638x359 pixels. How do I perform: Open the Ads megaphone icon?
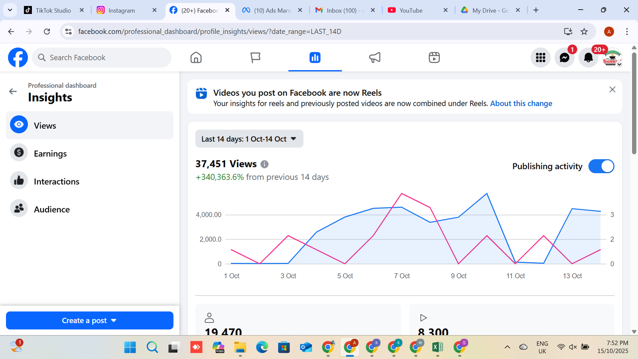point(374,58)
